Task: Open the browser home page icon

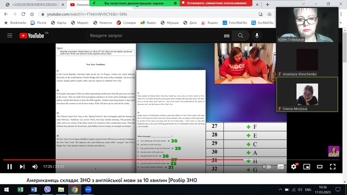Action: [32, 14]
